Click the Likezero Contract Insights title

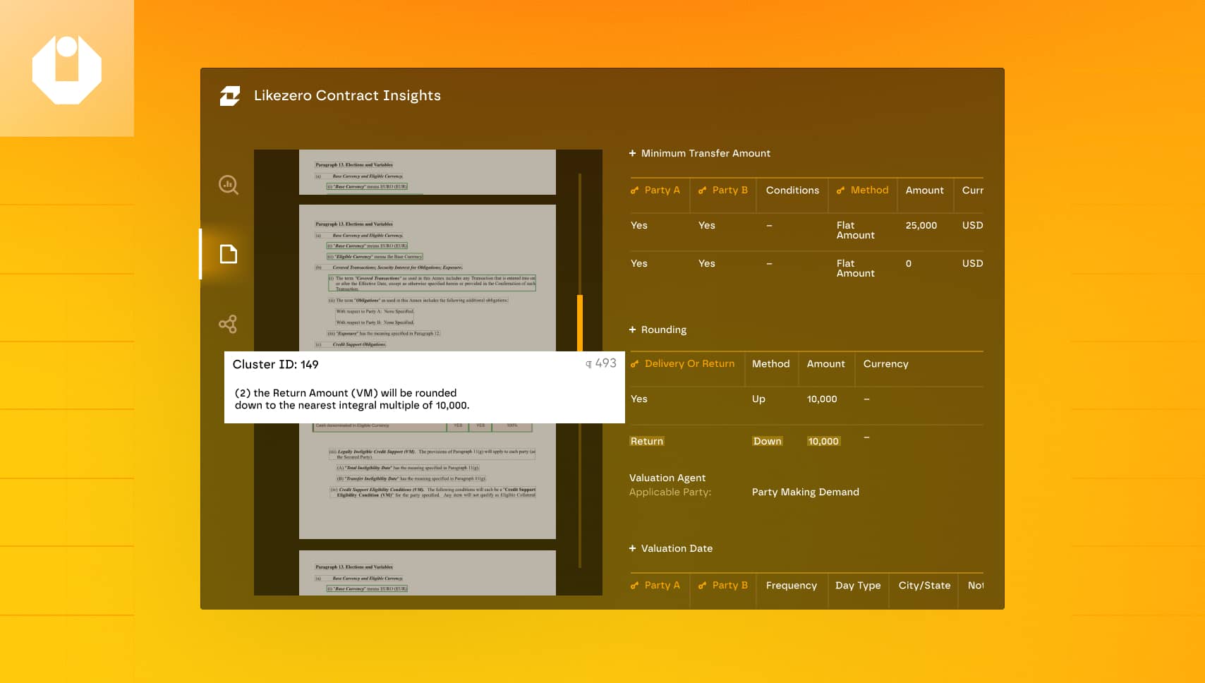[x=347, y=96]
